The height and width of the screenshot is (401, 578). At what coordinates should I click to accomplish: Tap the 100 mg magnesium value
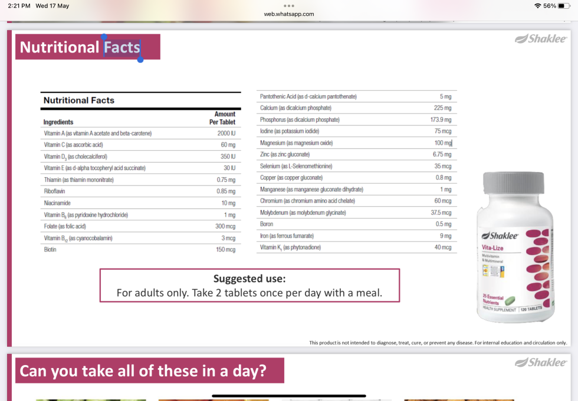coord(443,142)
